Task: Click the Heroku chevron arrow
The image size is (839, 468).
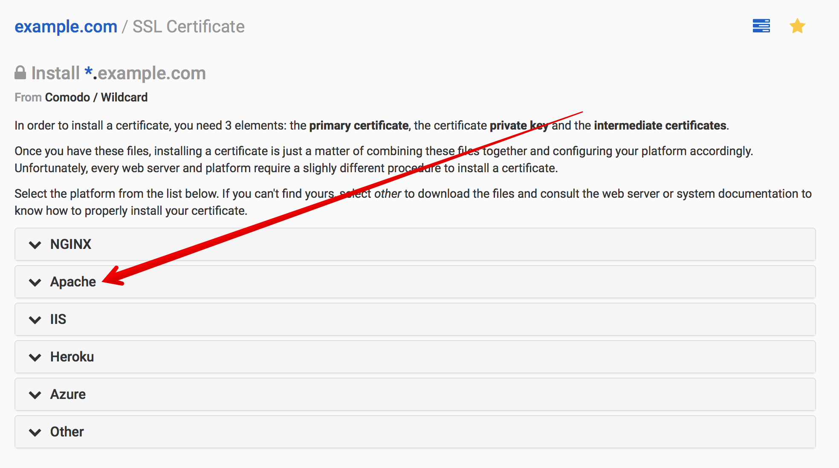Action: click(35, 357)
